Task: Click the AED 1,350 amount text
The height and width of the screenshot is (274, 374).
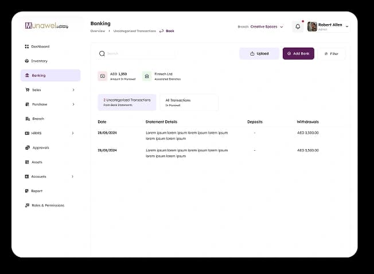Action: tap(119, 74)
